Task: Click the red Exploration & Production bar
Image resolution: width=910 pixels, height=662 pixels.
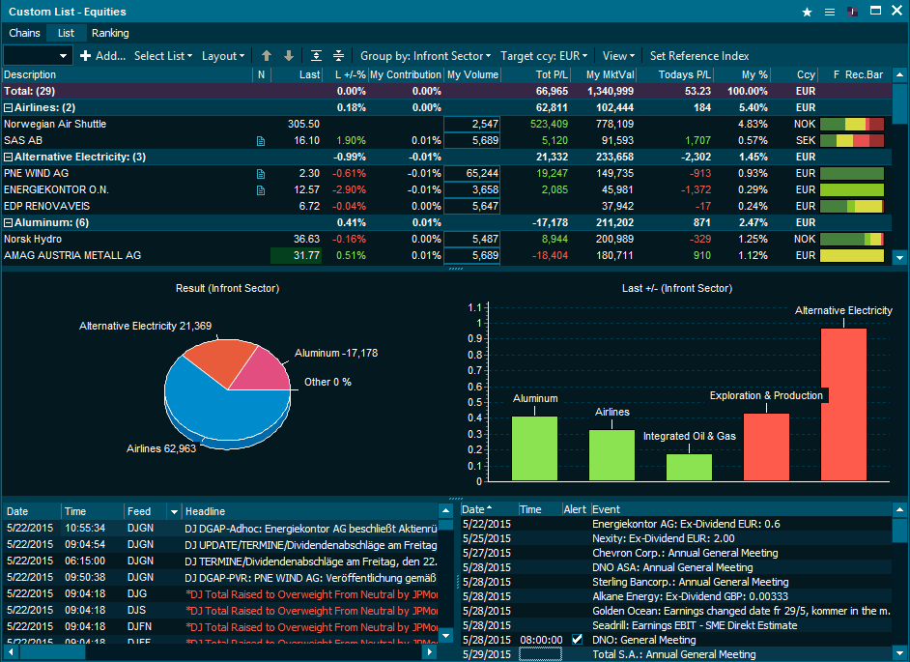Action: tap(766, 446)
